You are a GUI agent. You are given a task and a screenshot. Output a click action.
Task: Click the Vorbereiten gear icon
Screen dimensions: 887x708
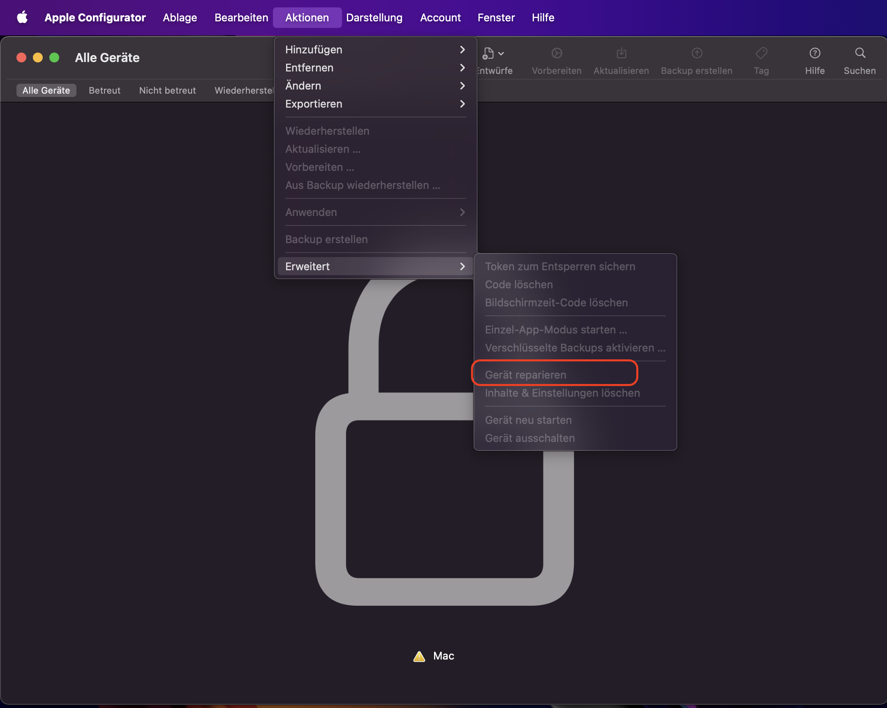point(557,53)
